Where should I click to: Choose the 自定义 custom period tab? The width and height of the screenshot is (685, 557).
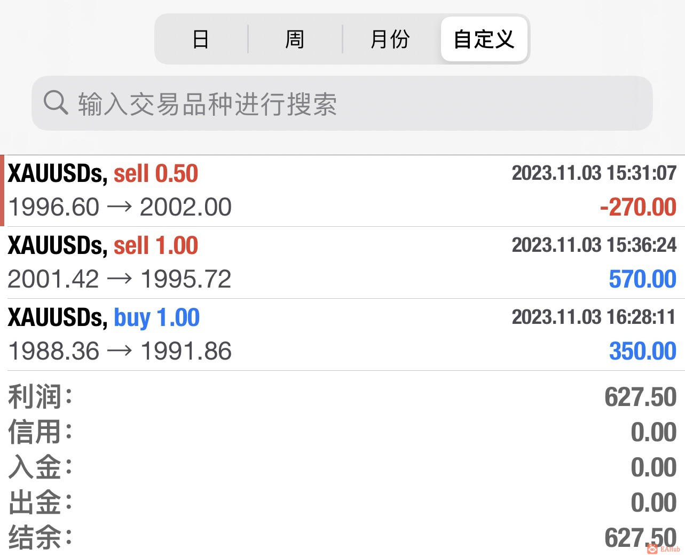(x=484, y=39)
